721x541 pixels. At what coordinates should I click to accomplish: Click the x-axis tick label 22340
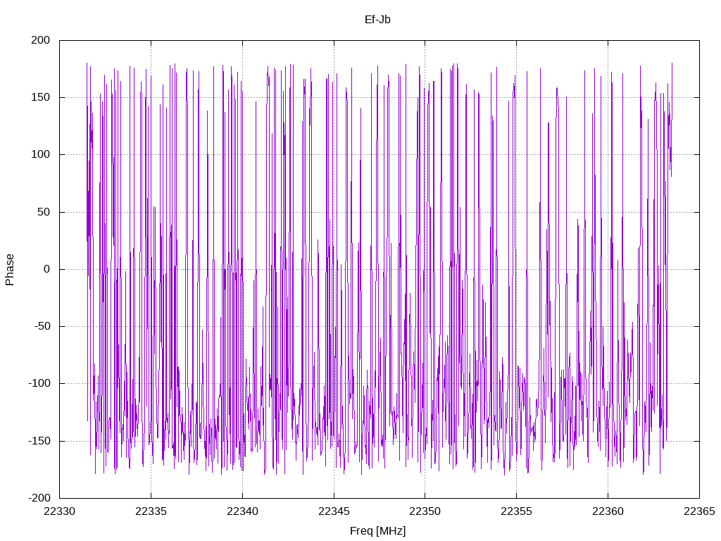click(242, 511)
